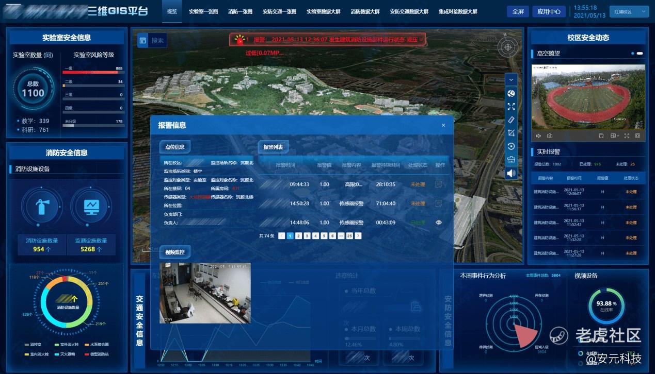Open the video grid layout dropdown
The width and height of the screenshot is (655, 374).
click(x=614, y=135)
